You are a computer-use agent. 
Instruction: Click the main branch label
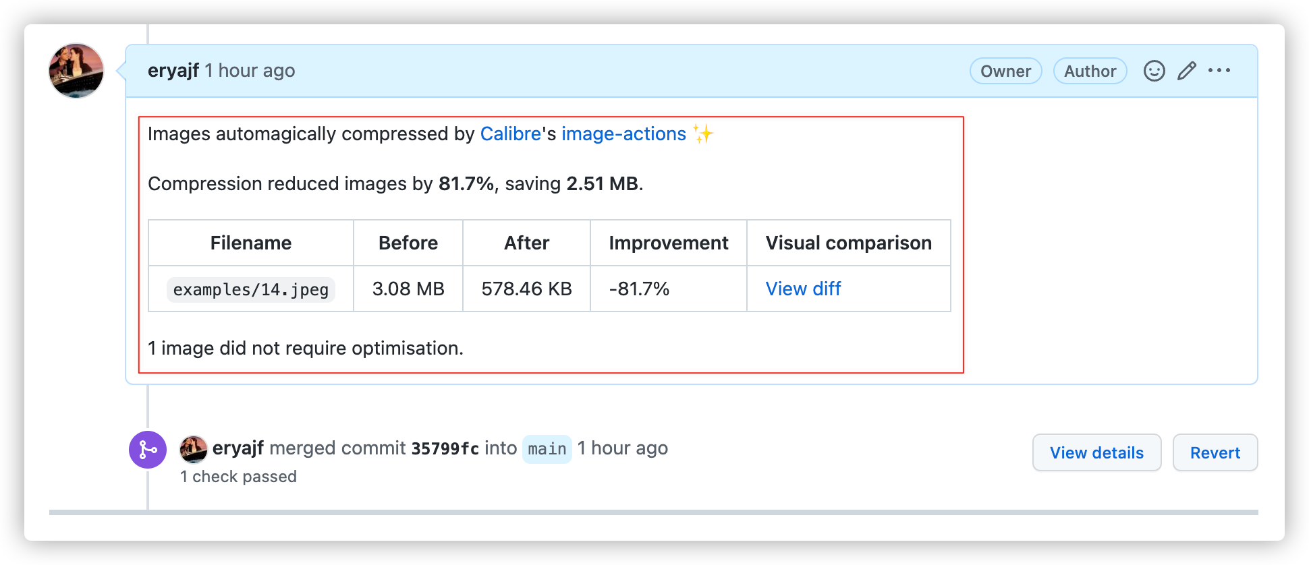click(547, 449)
